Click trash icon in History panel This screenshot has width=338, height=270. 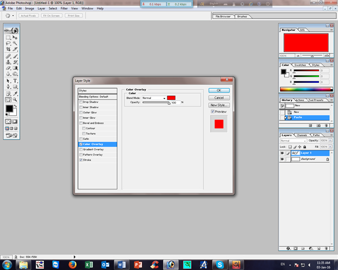[326, 126]
